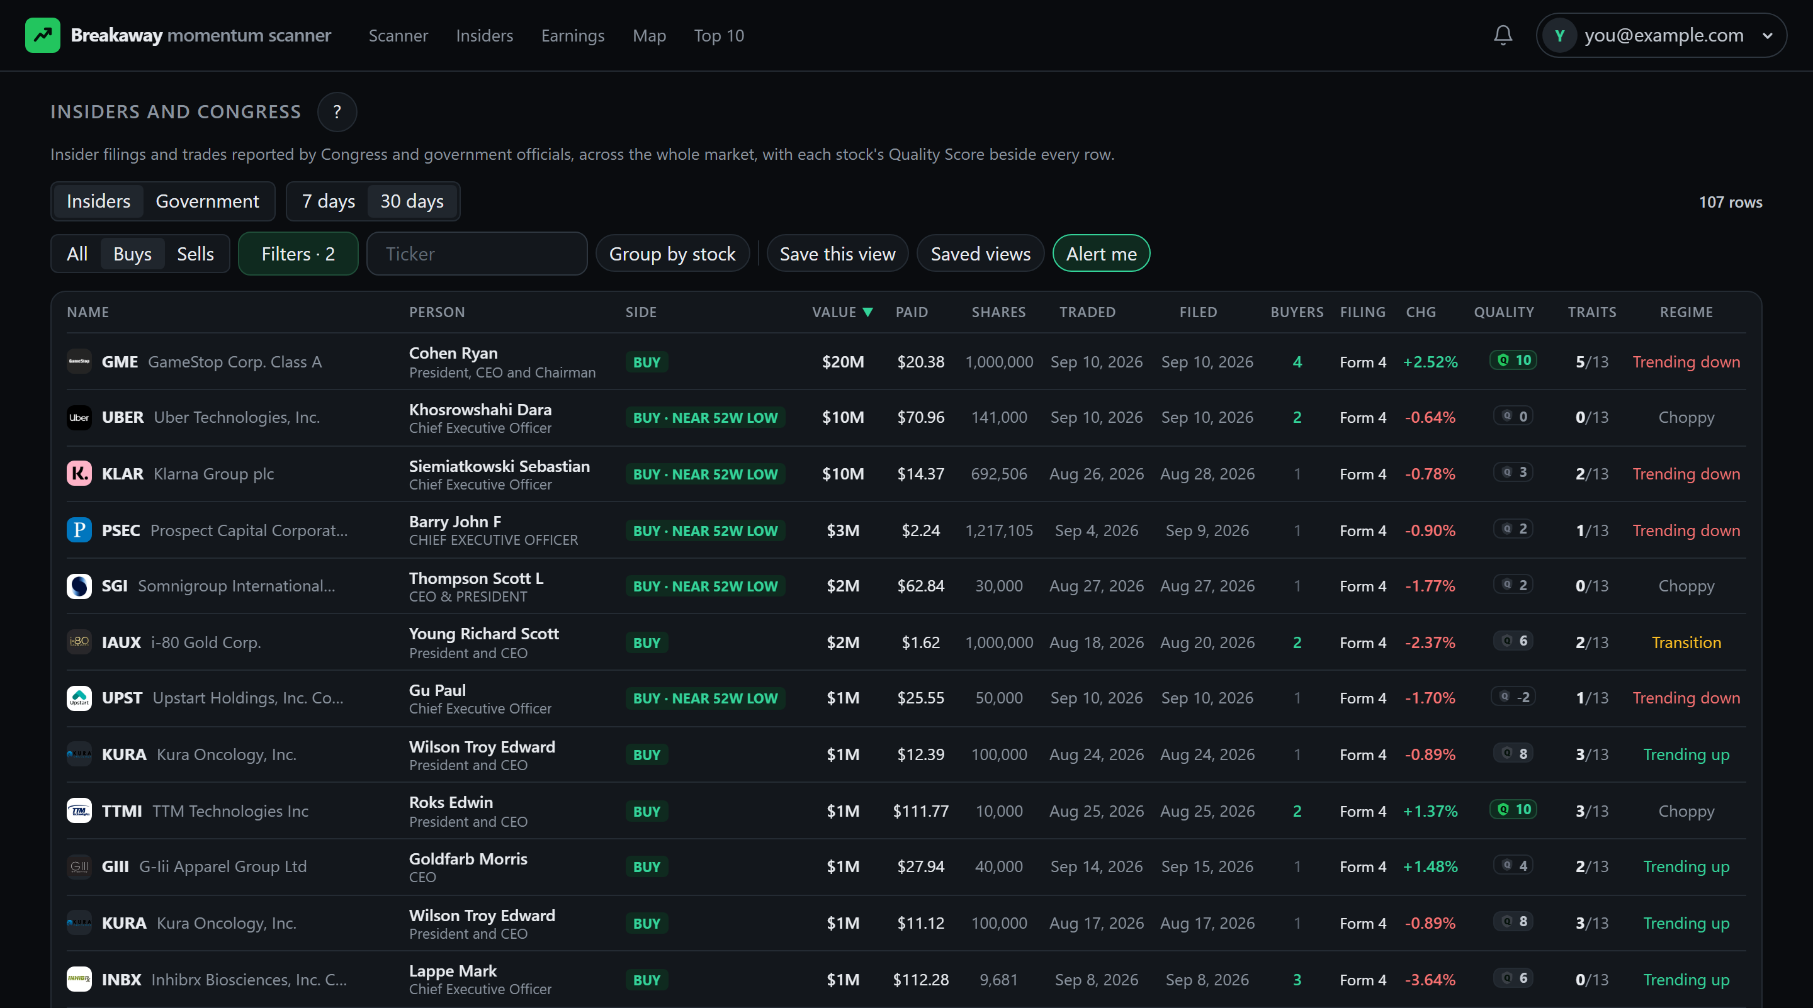Click the Value column sort arrow
This screenshot has height=1008, width=1813.
pyautogui.click(x=868, y=312)
